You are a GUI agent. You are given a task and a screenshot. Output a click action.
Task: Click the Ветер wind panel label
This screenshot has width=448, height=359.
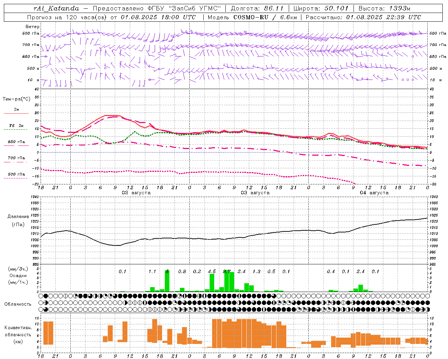33,27
